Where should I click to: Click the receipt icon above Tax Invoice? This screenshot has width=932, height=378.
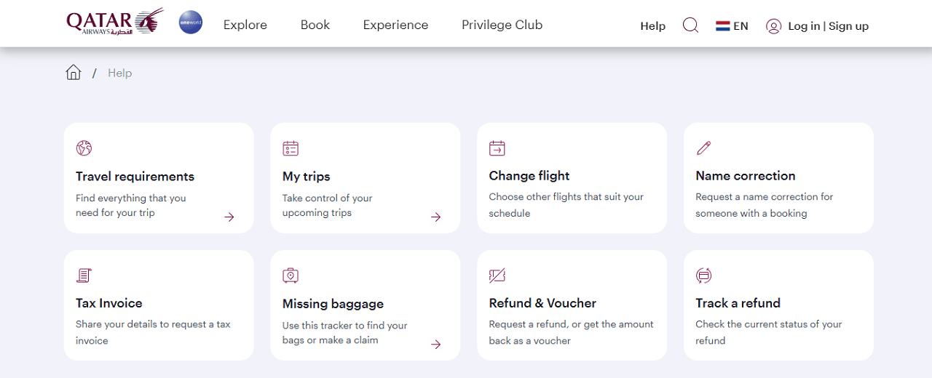[x=84, y=276]
